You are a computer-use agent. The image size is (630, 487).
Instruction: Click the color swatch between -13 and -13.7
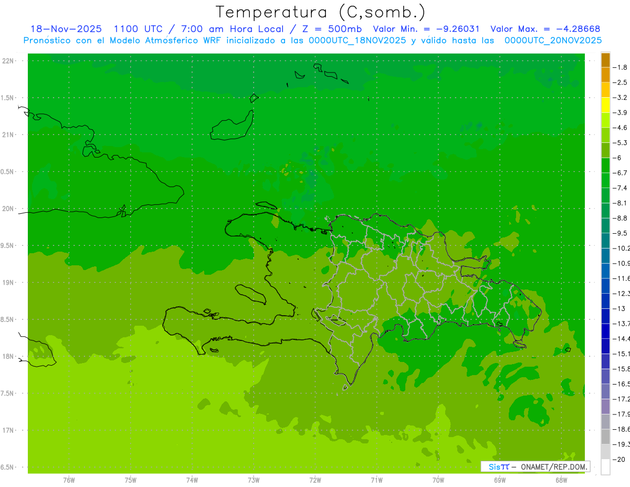coord(605,316)
